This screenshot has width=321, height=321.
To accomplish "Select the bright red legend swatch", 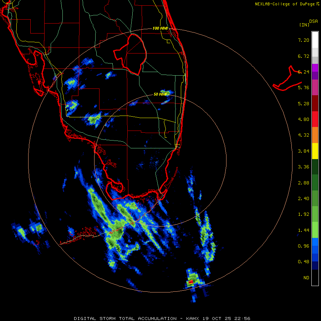I will pyautogui.click(x=315, y=119).
